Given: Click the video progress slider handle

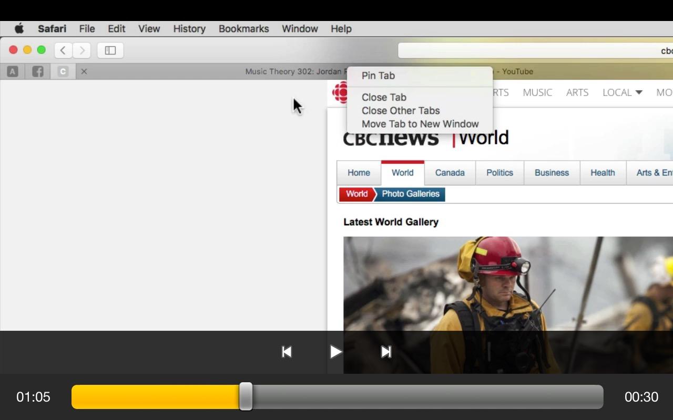Looking at the screenshot, I should (x=246, y=396).
